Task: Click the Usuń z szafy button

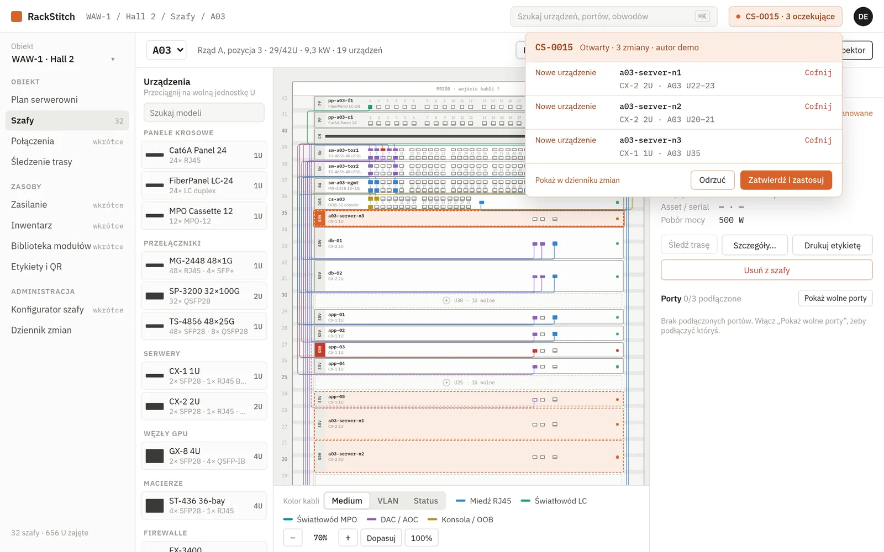Action: point(767,270)
